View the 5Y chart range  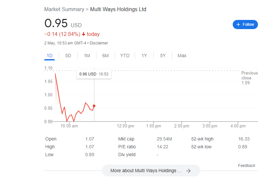point(163,56)
